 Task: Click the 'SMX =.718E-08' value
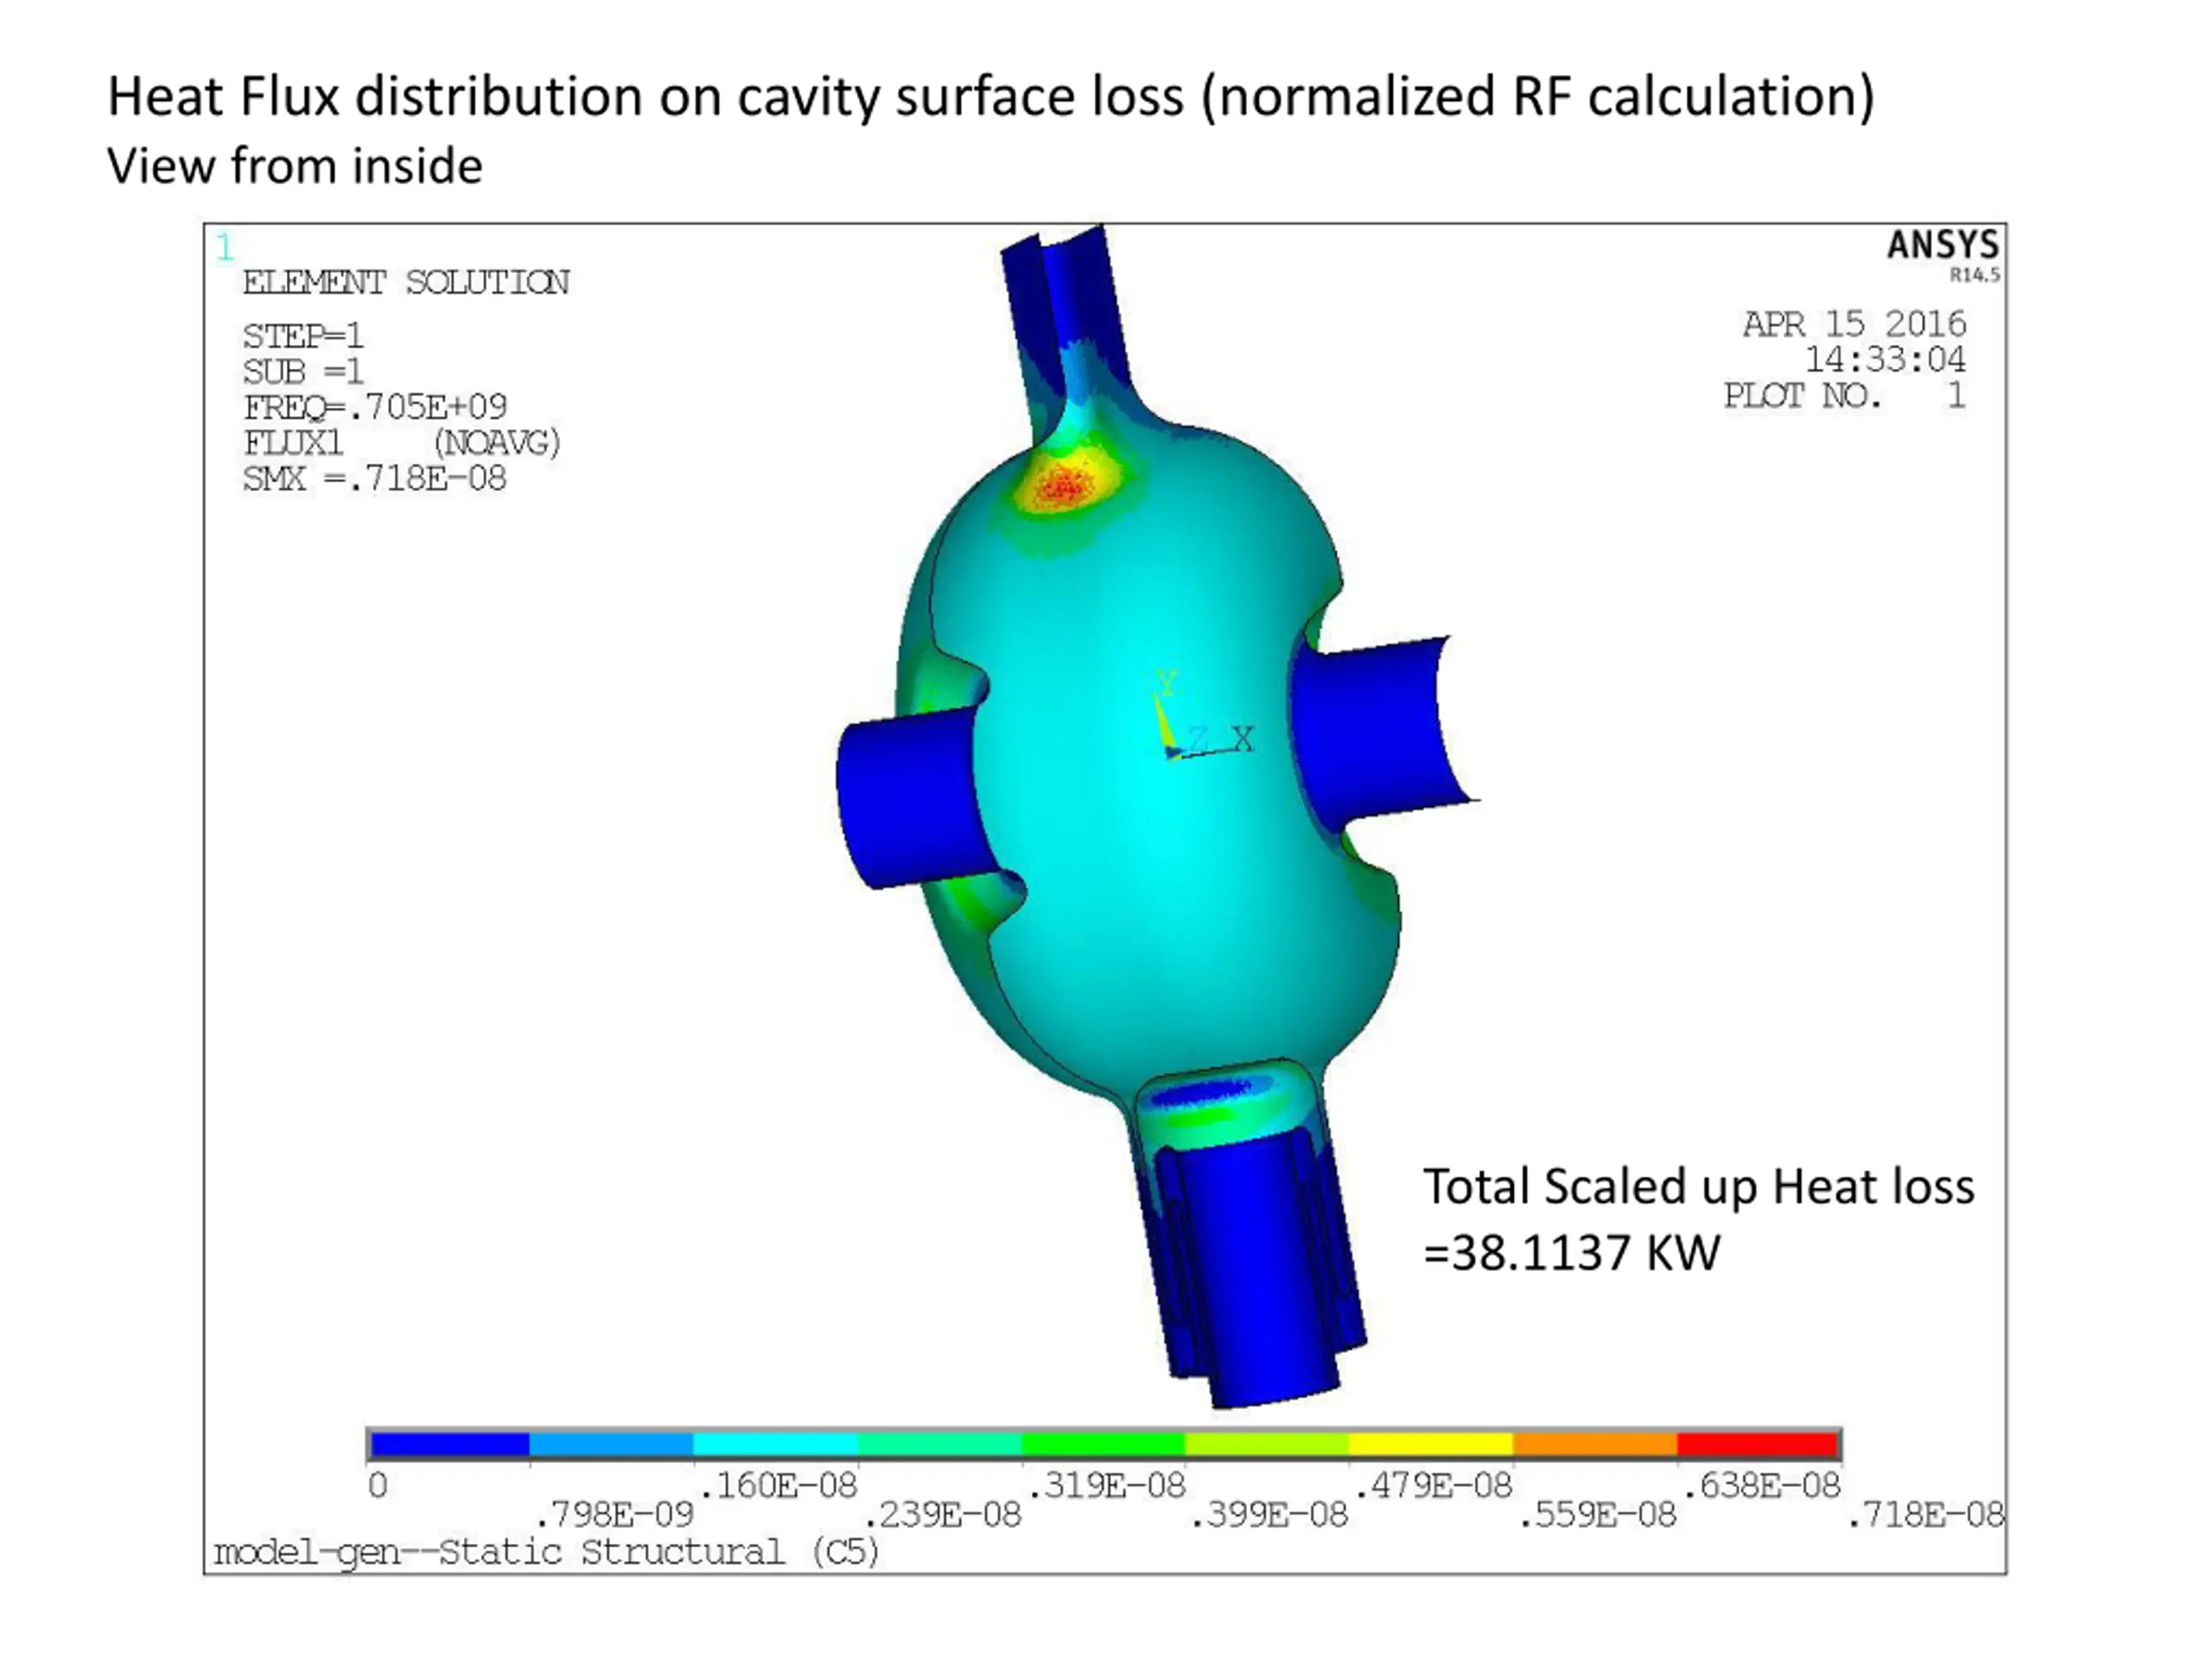[x=375, y=478]
